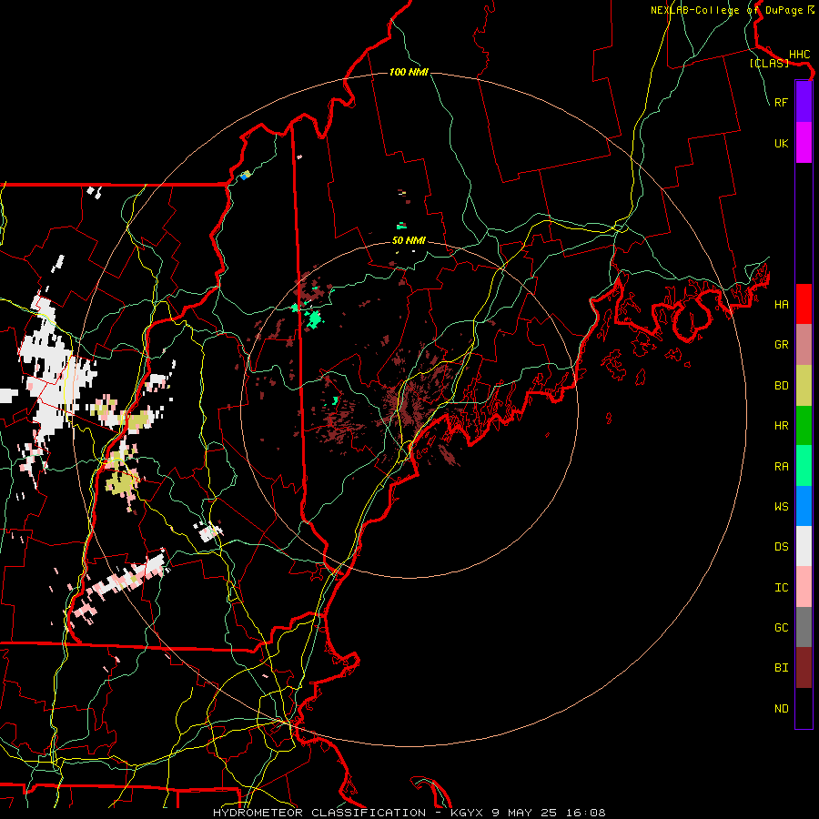This screenshot has height=819, width=819.
Task: Click the HR legend label
Action: click(781, 426)
